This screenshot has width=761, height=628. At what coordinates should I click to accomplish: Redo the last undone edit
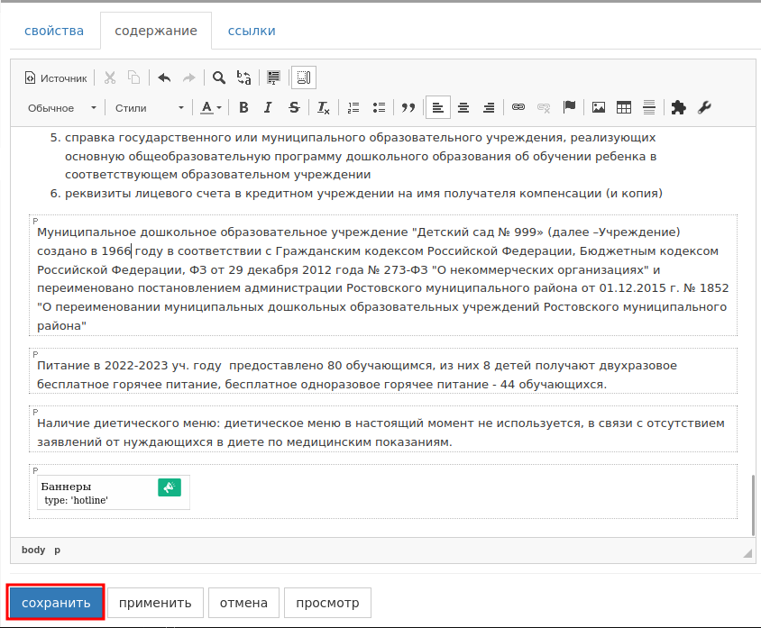click(188, 78)
